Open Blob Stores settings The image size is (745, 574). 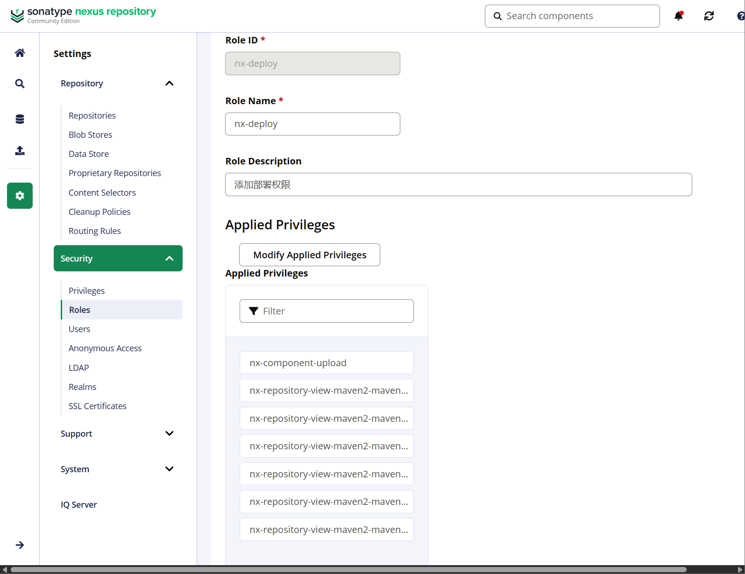[x=90, y=135]
